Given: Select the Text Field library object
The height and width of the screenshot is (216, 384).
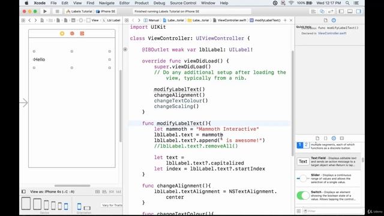Looking at the screenshot, I should click(x=328, y=161).
